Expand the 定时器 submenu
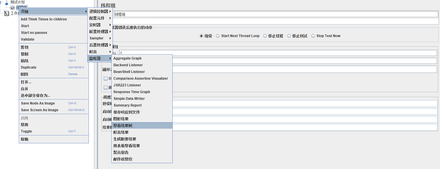 pos(100,25)
